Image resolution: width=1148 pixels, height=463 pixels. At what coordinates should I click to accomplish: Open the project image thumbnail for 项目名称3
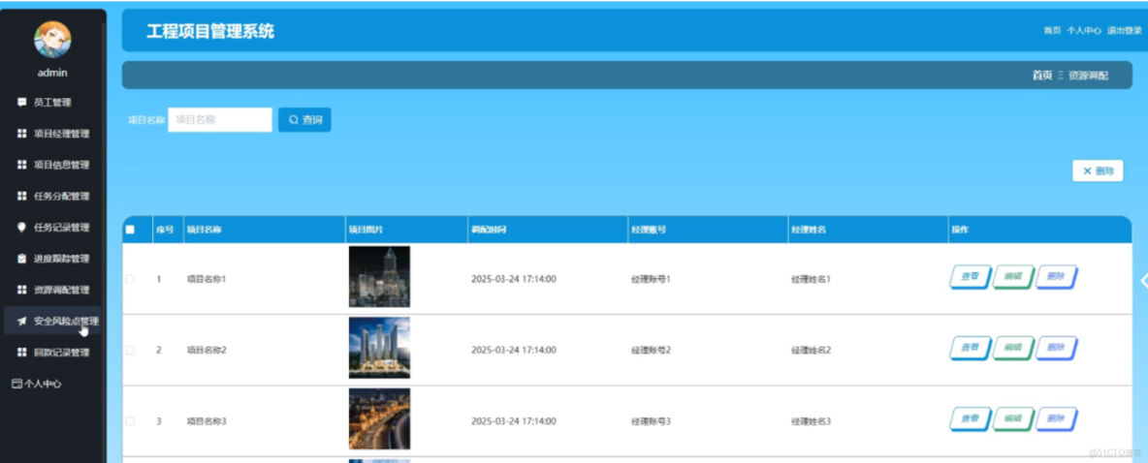[x=379, y=418]
